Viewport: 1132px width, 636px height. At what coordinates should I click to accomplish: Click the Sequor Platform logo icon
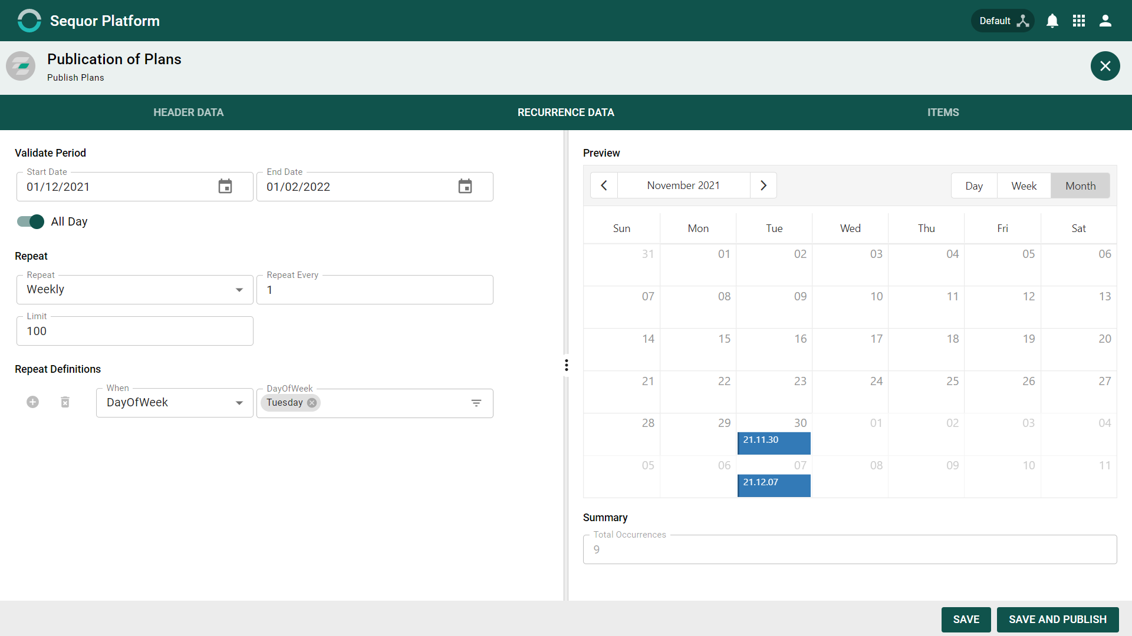point(29,21)
